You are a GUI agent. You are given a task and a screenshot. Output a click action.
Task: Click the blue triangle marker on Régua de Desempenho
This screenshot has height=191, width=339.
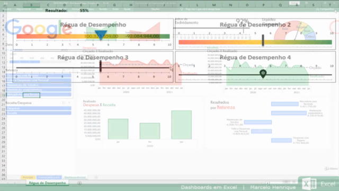(x=101, y=36)
